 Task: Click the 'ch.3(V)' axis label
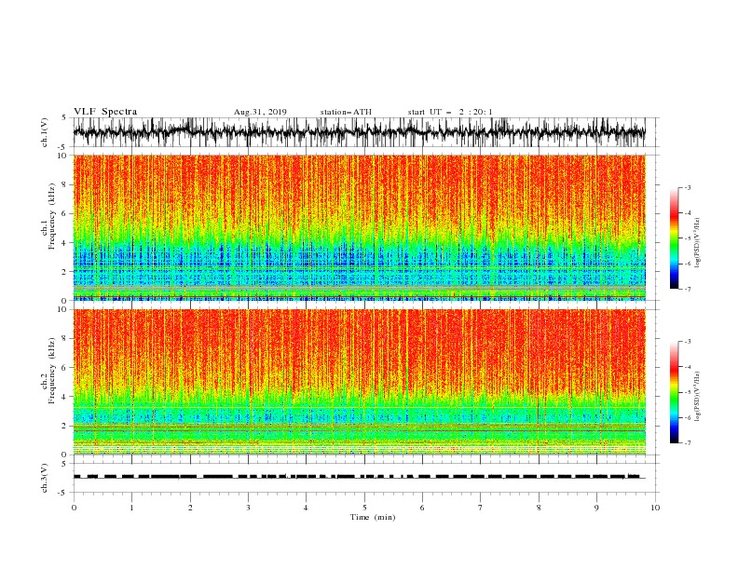(x=45, y=478)
